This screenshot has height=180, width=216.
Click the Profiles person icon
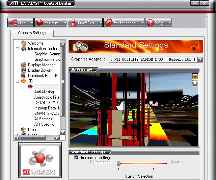coord(73,23)
